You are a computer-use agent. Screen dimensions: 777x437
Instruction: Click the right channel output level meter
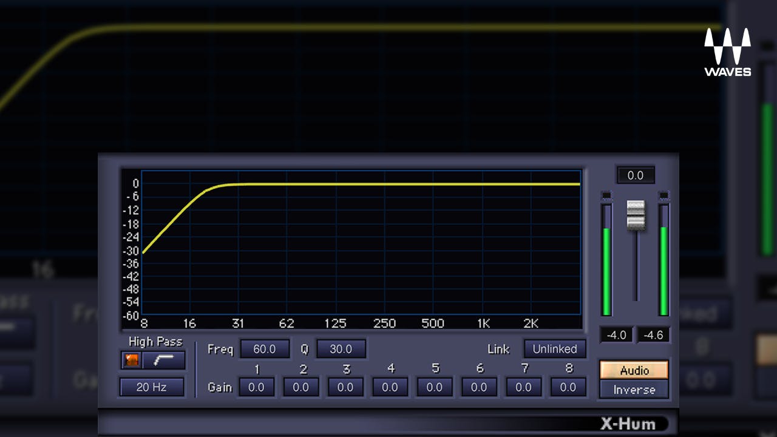[x=663, y=260]
